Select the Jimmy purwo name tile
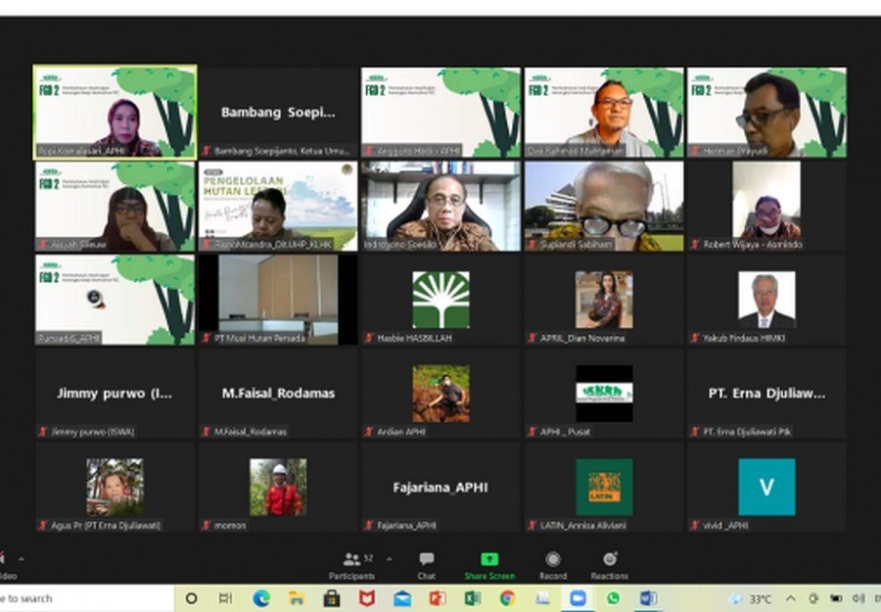Screen dimensions: 881x612 (x=116, y=394)
